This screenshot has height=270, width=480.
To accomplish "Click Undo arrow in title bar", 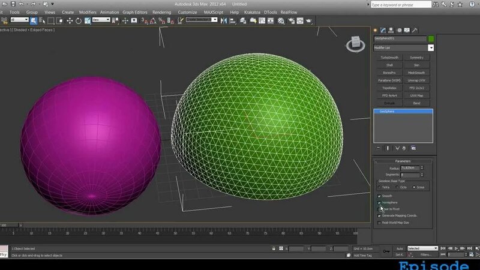I will (x=21, y=4).
